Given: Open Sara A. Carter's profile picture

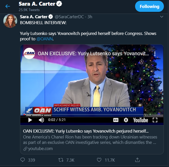Looking at the screenshot, I should click(x=10, y=21).
